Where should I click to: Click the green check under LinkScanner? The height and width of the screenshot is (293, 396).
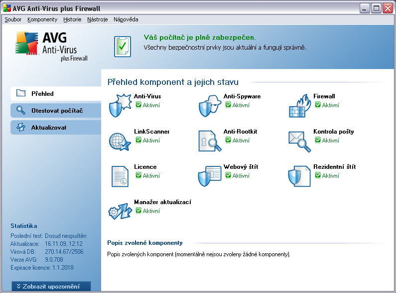[138, 140]
